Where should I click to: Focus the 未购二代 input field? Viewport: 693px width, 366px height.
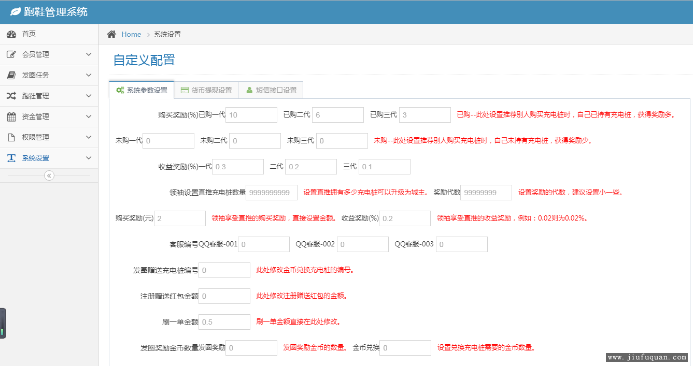pos(255,141)
